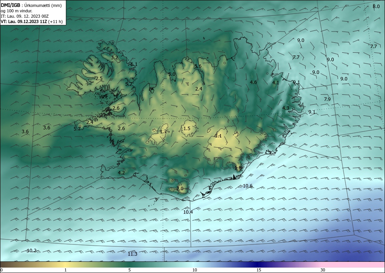Image resolution: width=385 pixels, height=273 pixels.
Task: Select the bold 'VT: Lau. 09.12.2023 11Z' line
Action: click(x=24, y=22)
